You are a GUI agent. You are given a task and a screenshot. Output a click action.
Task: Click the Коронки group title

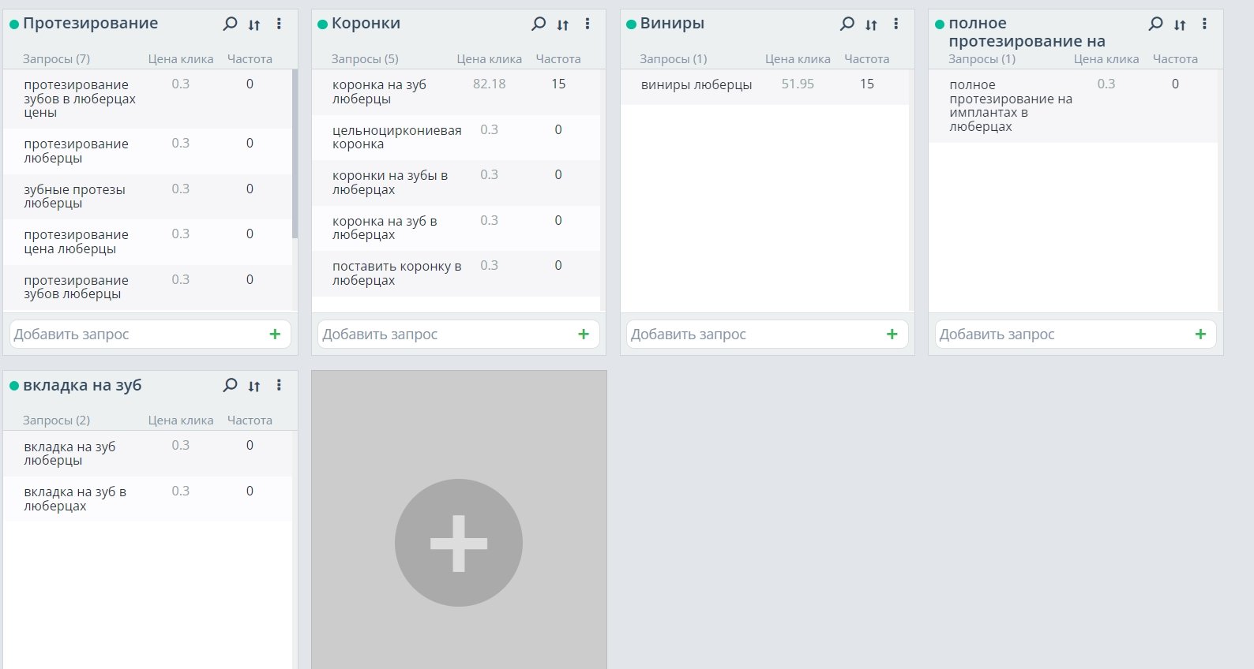[366, 24]
